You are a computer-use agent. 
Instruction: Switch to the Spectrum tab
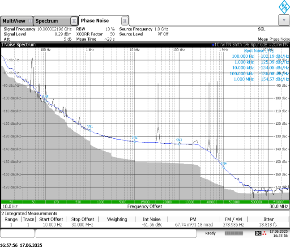point(47,21)
